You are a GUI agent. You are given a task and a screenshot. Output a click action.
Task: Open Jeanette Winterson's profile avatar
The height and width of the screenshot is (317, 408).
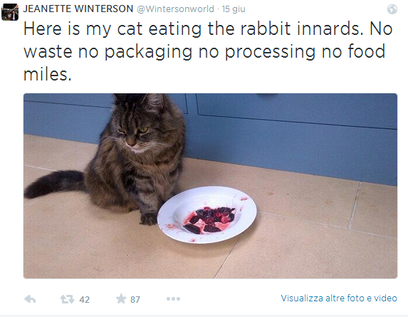pos(10,12)
